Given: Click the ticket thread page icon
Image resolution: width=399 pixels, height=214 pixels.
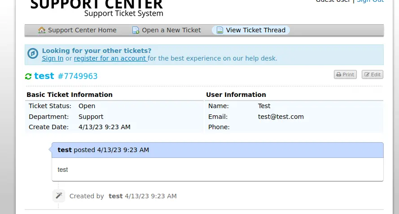Looking at the screenshot, I should (219, 30).
